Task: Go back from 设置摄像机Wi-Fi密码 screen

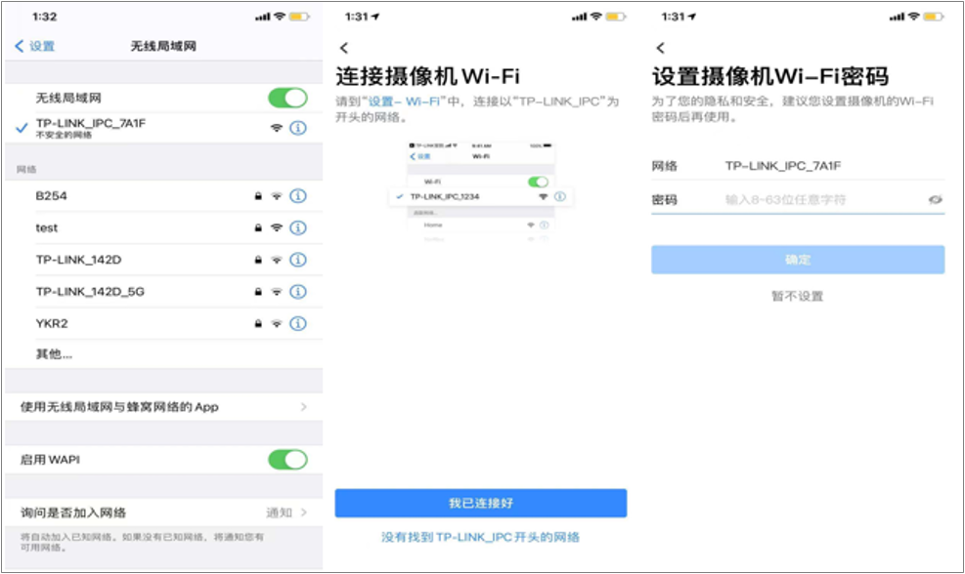Action: [x=660, y=48]
